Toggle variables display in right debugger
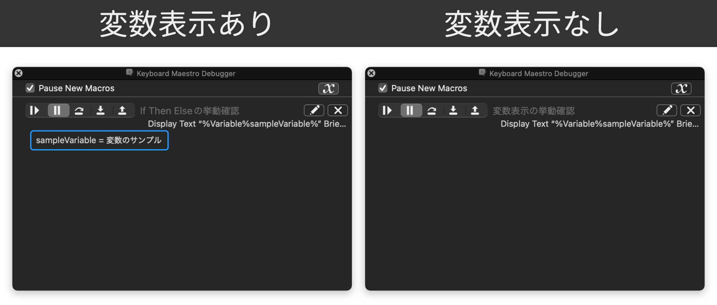 tap(681, 89)
